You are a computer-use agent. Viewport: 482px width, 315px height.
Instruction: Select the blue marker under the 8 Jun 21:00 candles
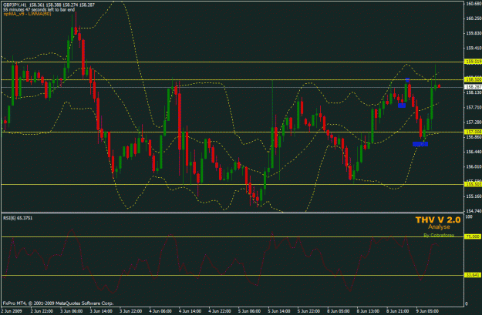click(402, 106)
